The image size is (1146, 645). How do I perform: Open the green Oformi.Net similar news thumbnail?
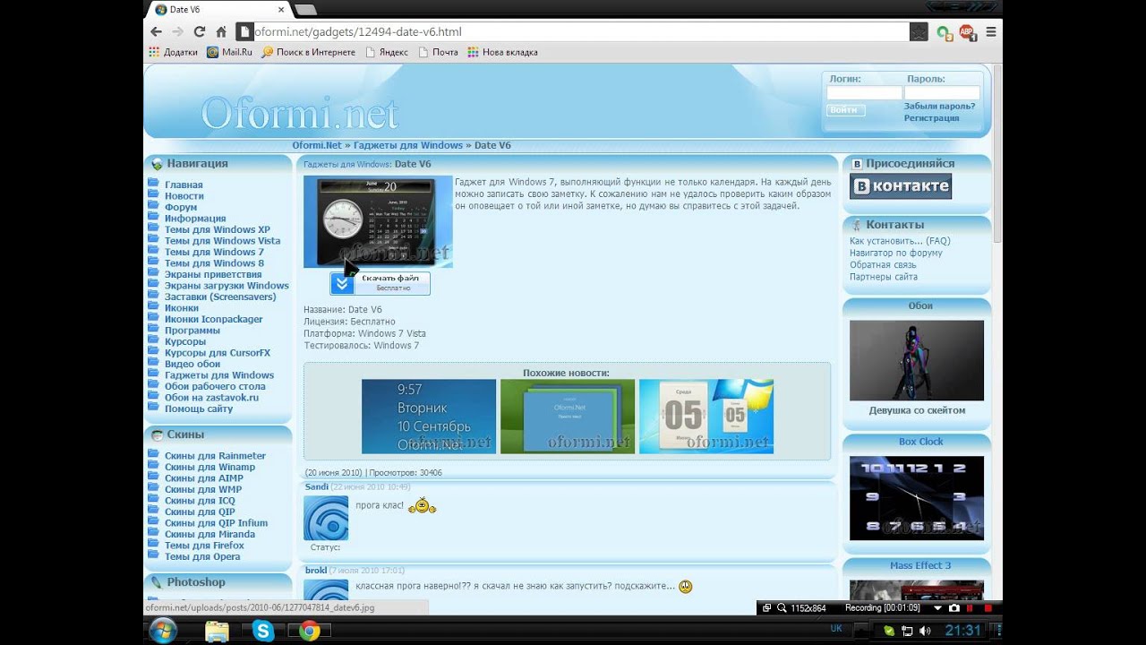(567, 417)
